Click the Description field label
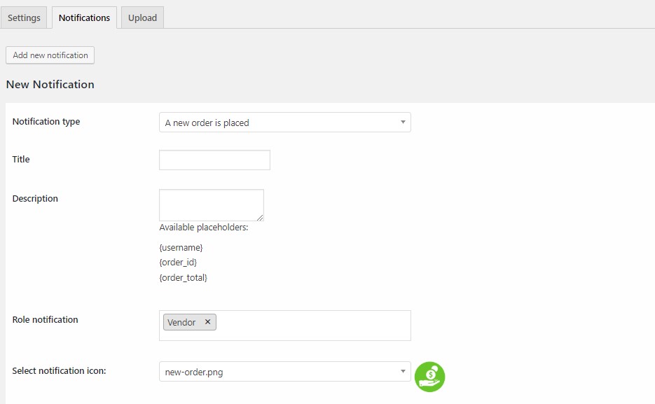This screenshot has height=404, width=655. [35, 199]
